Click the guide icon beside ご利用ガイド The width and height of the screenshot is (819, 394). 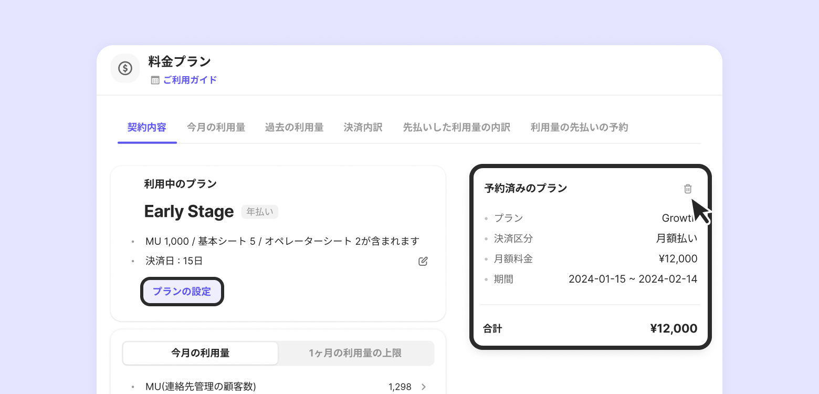tap(155, 80)
